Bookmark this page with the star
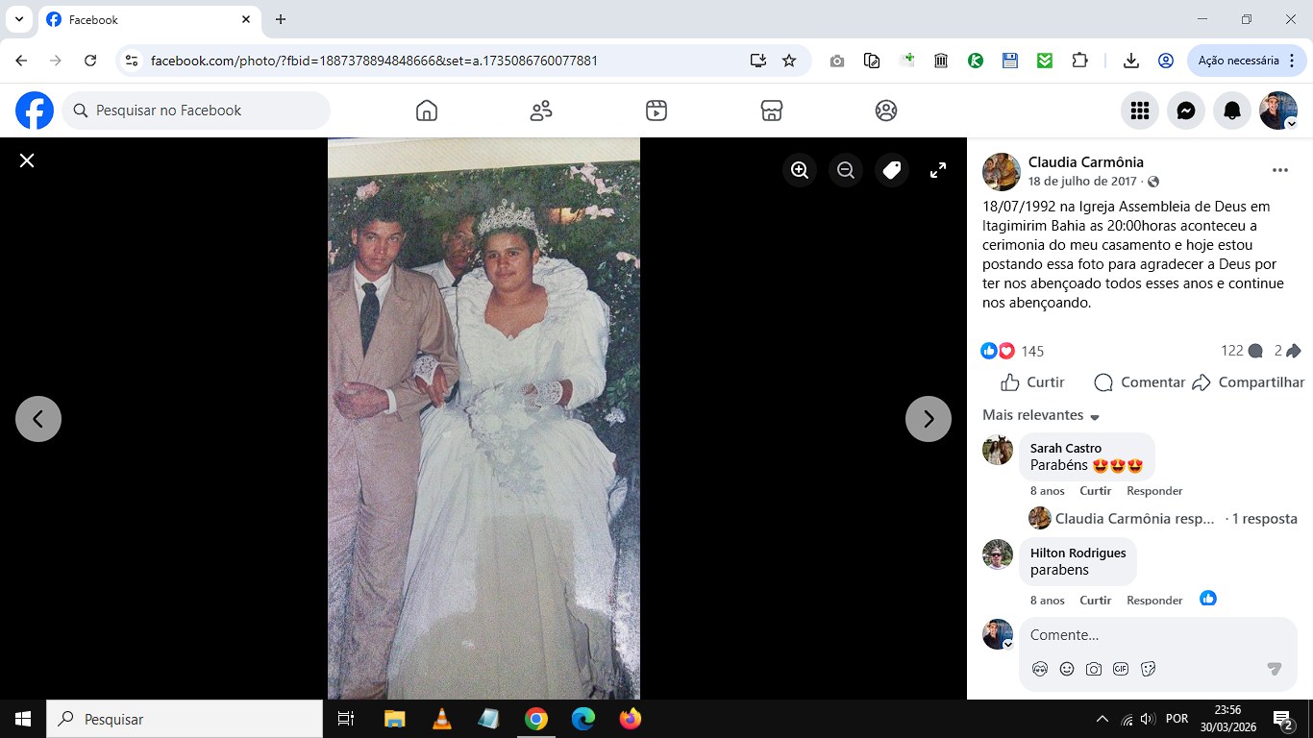The width and height of the screenshot is (1313, 738). pos(789,61)
